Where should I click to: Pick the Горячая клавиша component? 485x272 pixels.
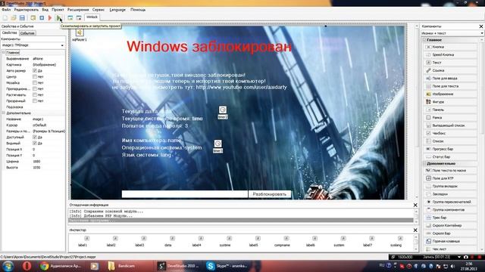coord(450,241)
